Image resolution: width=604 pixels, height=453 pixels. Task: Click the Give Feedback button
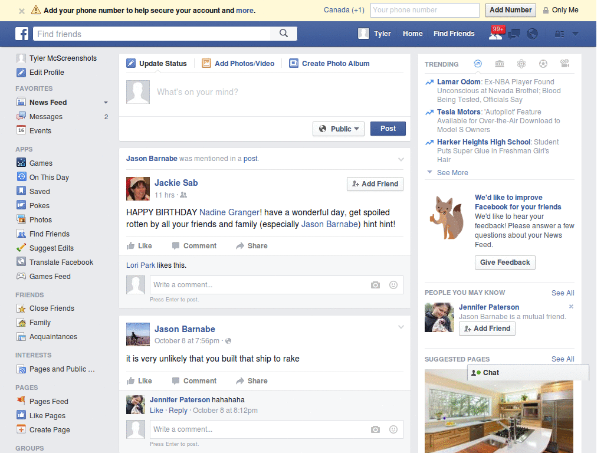click(505, 262)
